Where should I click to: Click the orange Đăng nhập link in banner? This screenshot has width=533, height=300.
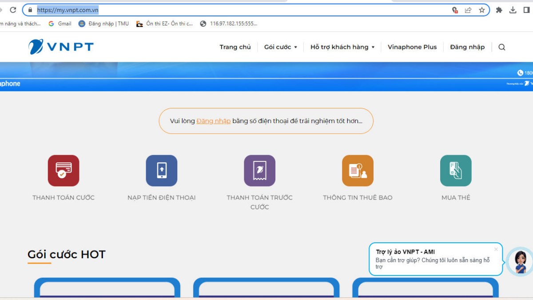pyautogui.click(x=214, y=121)
